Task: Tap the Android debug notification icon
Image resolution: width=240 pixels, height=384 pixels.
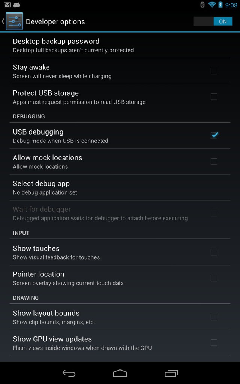Action: [17, 5]
